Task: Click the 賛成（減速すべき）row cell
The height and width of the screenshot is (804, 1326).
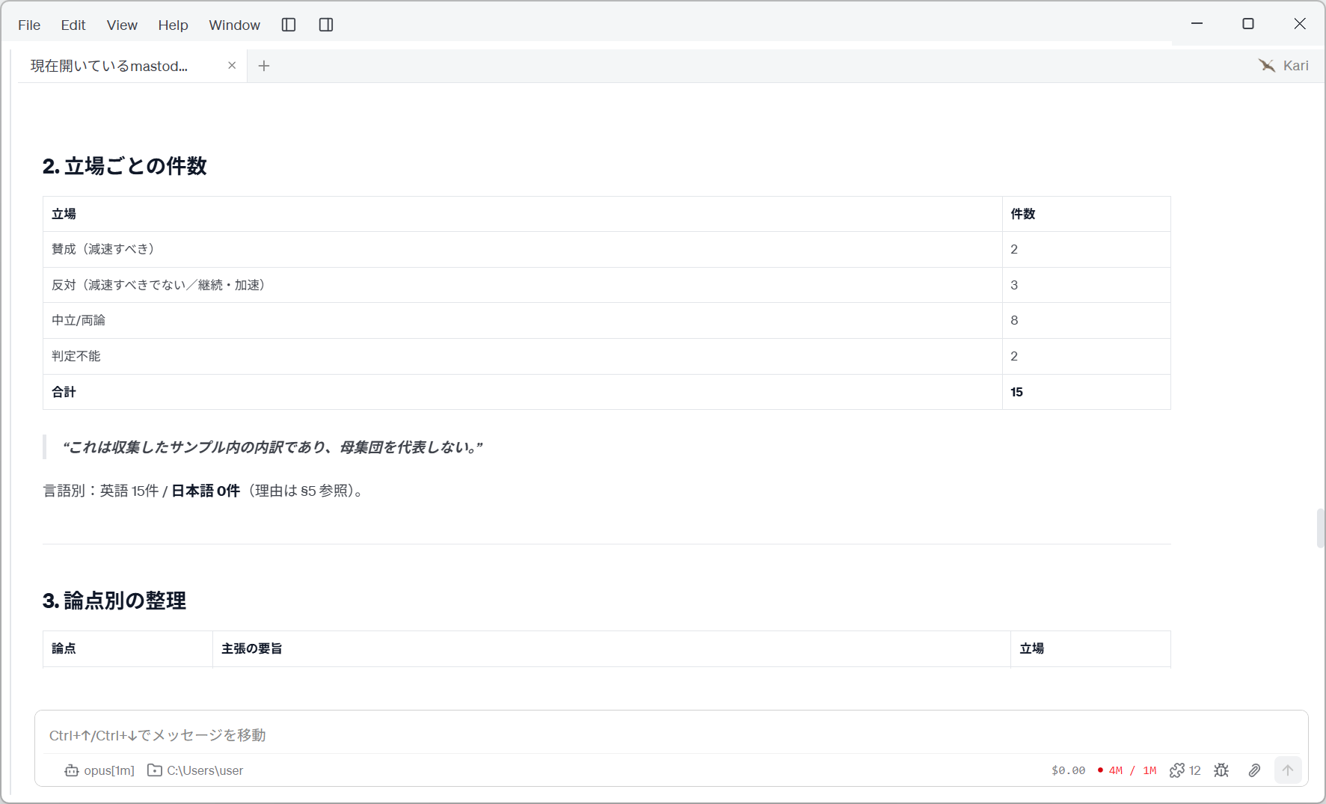Action: (x=522, y=249)
